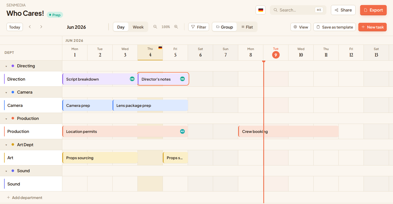Add a new department
393x204 pixels.
(x=25, y=197)
